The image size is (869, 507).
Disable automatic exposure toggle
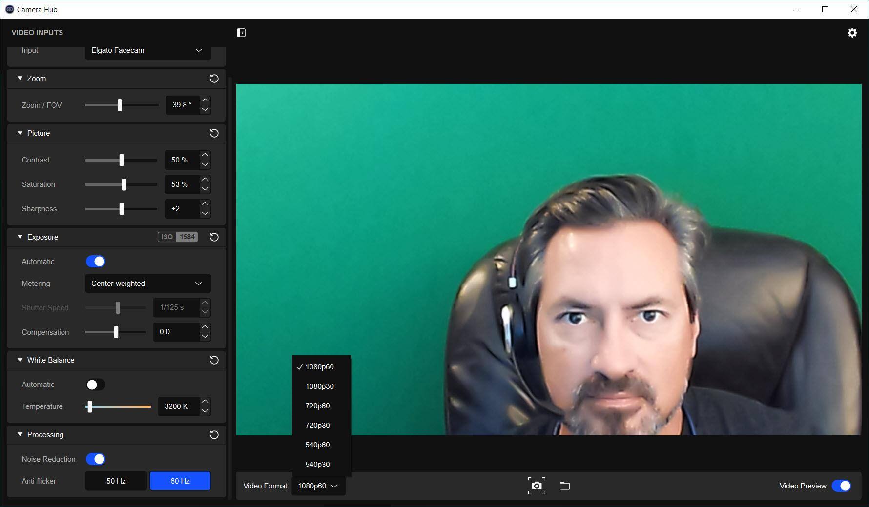(x=96, y=262)
